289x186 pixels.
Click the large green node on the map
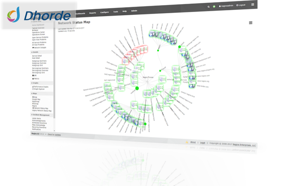pyautogui.click(x=137, y=88)
